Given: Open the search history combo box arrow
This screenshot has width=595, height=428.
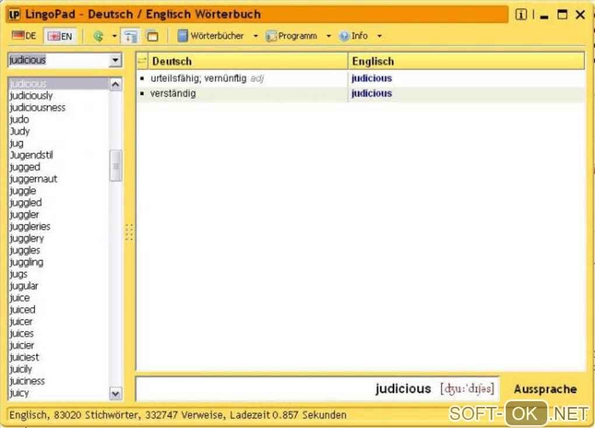Looking at the screenshot, I should [x=116, y=60].
